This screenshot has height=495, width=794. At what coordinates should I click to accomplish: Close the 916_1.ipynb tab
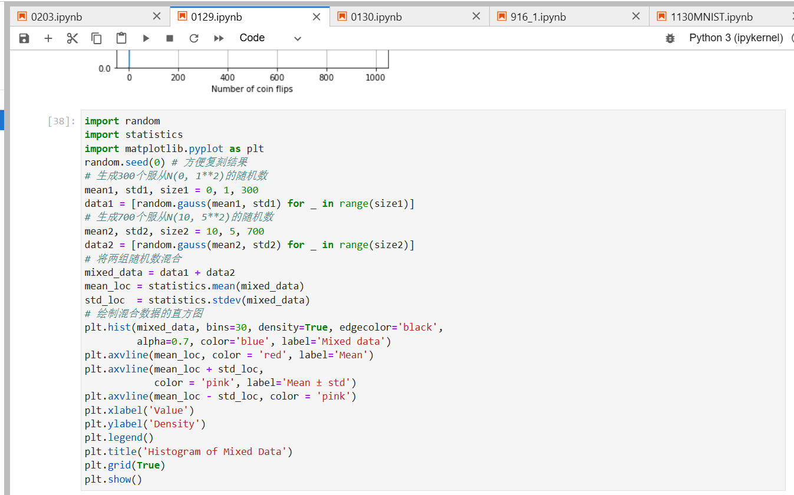[636, 16]
